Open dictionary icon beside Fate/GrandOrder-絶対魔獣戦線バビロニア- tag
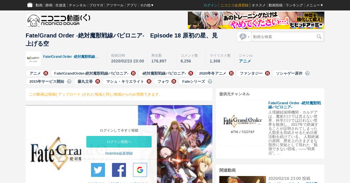 [x=133, y=73]
